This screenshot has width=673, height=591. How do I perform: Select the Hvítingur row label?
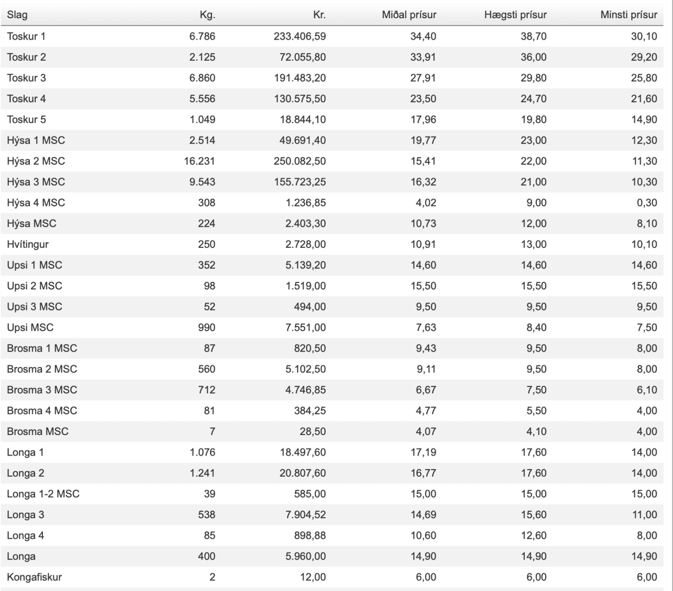pos(28,244)
